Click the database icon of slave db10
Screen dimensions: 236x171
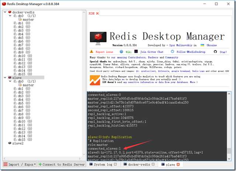[x=15, y=121]
